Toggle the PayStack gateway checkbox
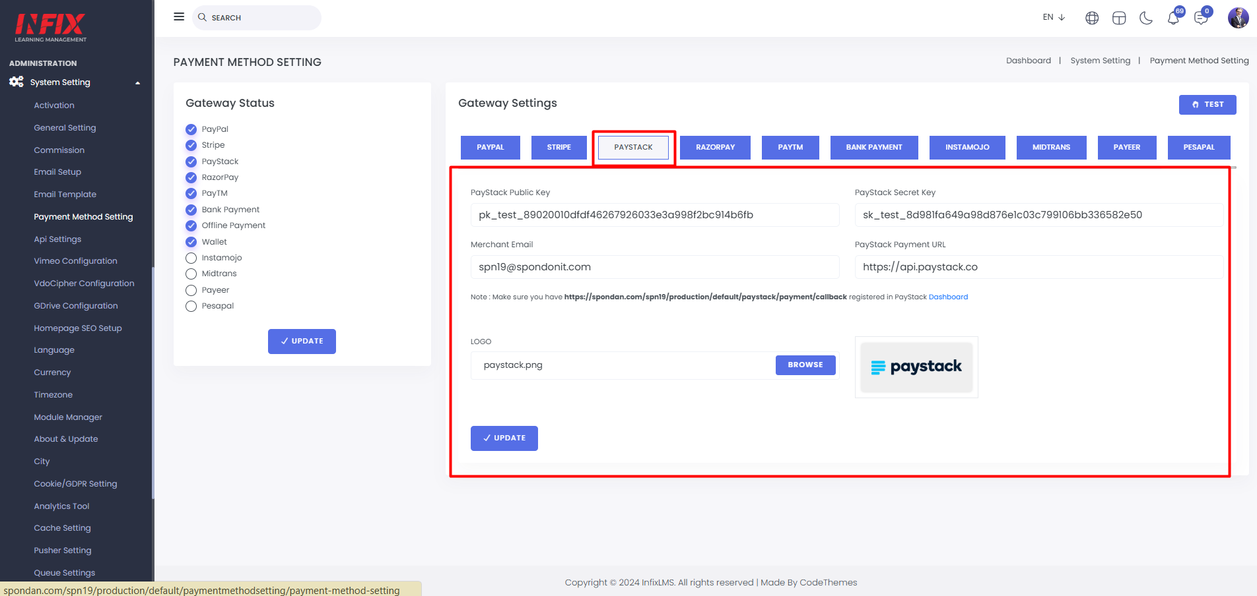 (x=191, y=162)
